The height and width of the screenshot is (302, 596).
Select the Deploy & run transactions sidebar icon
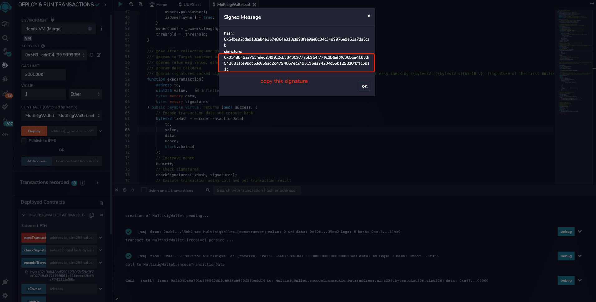tap(5, 65)
